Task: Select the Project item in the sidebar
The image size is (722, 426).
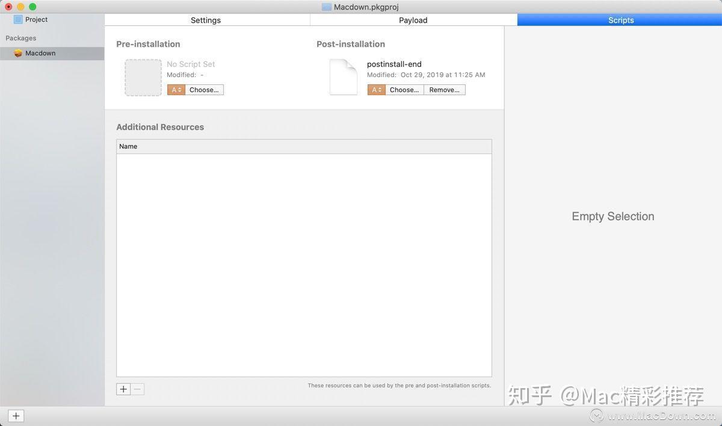Action: (35, 19)
